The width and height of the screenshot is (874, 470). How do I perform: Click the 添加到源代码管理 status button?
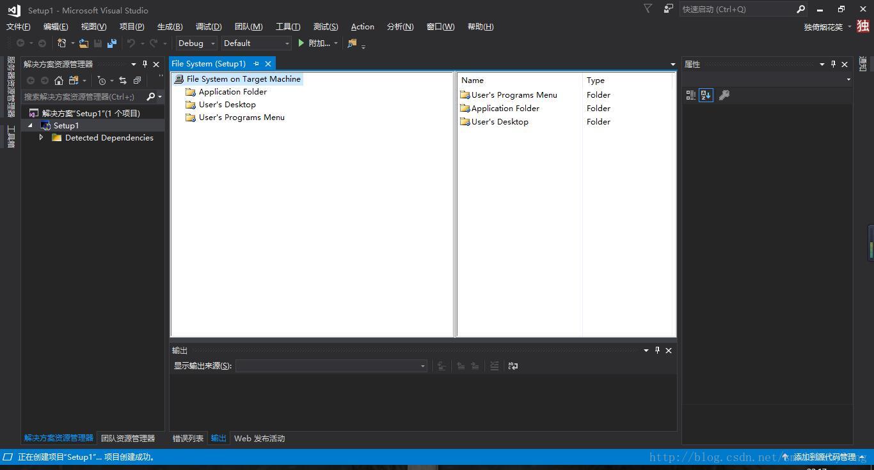pyautogui.click(x=825, y=457)
